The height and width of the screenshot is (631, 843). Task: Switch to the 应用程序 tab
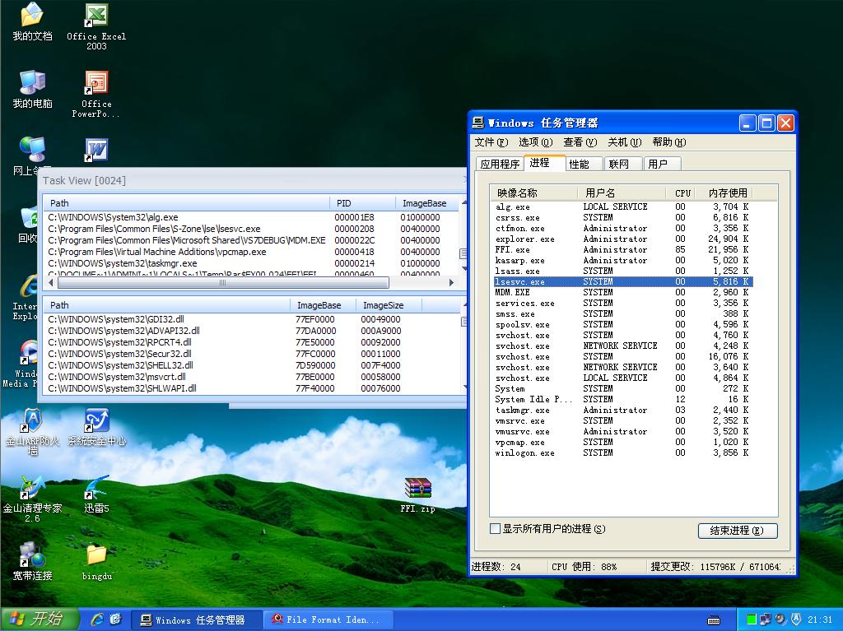point(500,164)
